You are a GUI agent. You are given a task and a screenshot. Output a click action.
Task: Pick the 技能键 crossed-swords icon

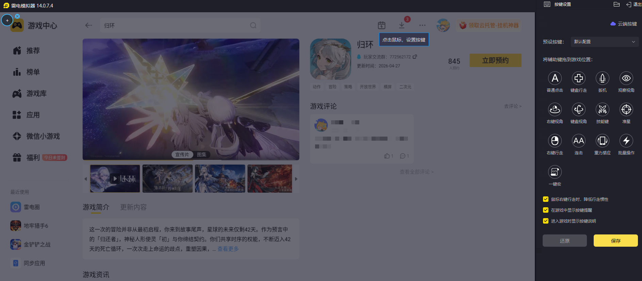(603, 110)
